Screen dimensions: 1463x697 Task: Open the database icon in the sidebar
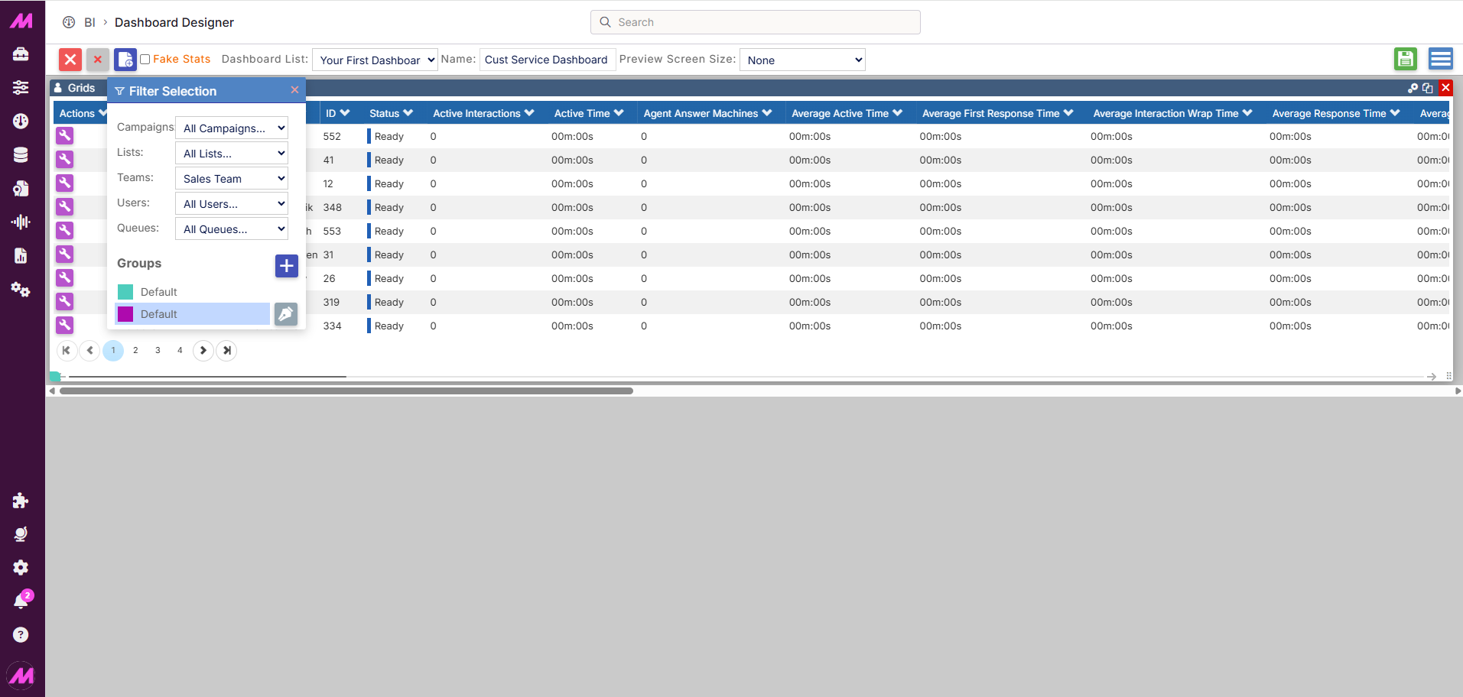tap(21, 154)
